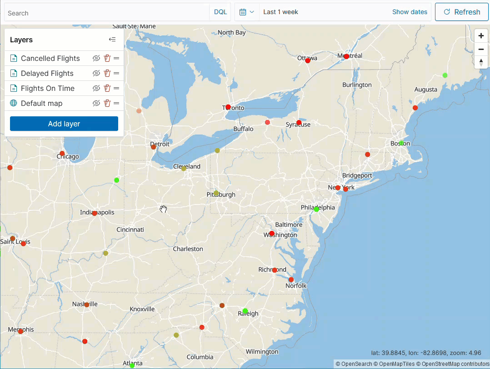This screenshot has width=490, height=369.
Task: Open Delayed Flights layer settings
Action: point(47,74)
